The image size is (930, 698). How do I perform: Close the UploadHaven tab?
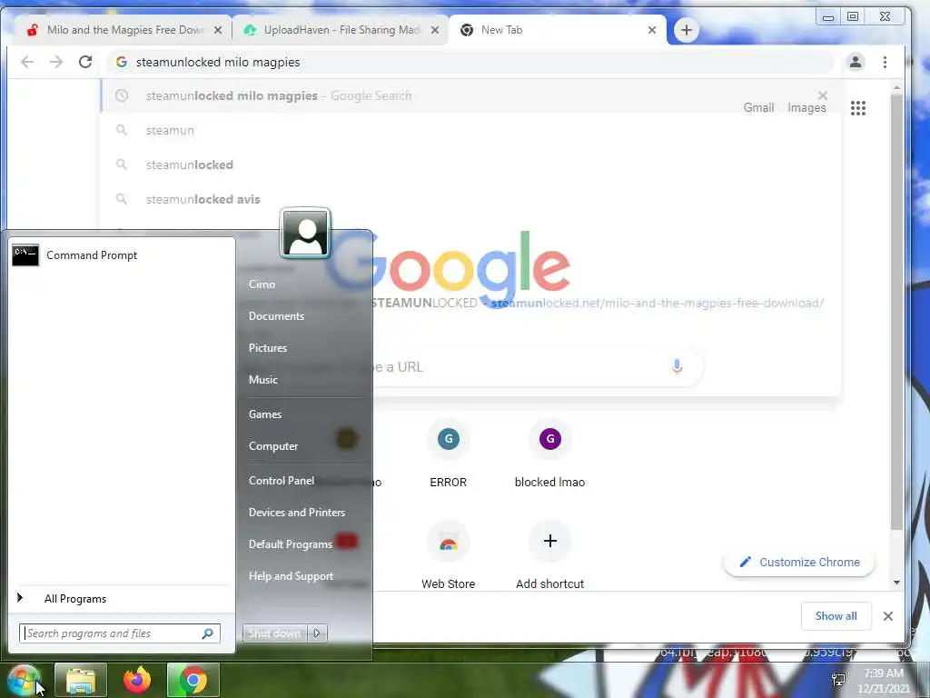click(x=435, y=30)
